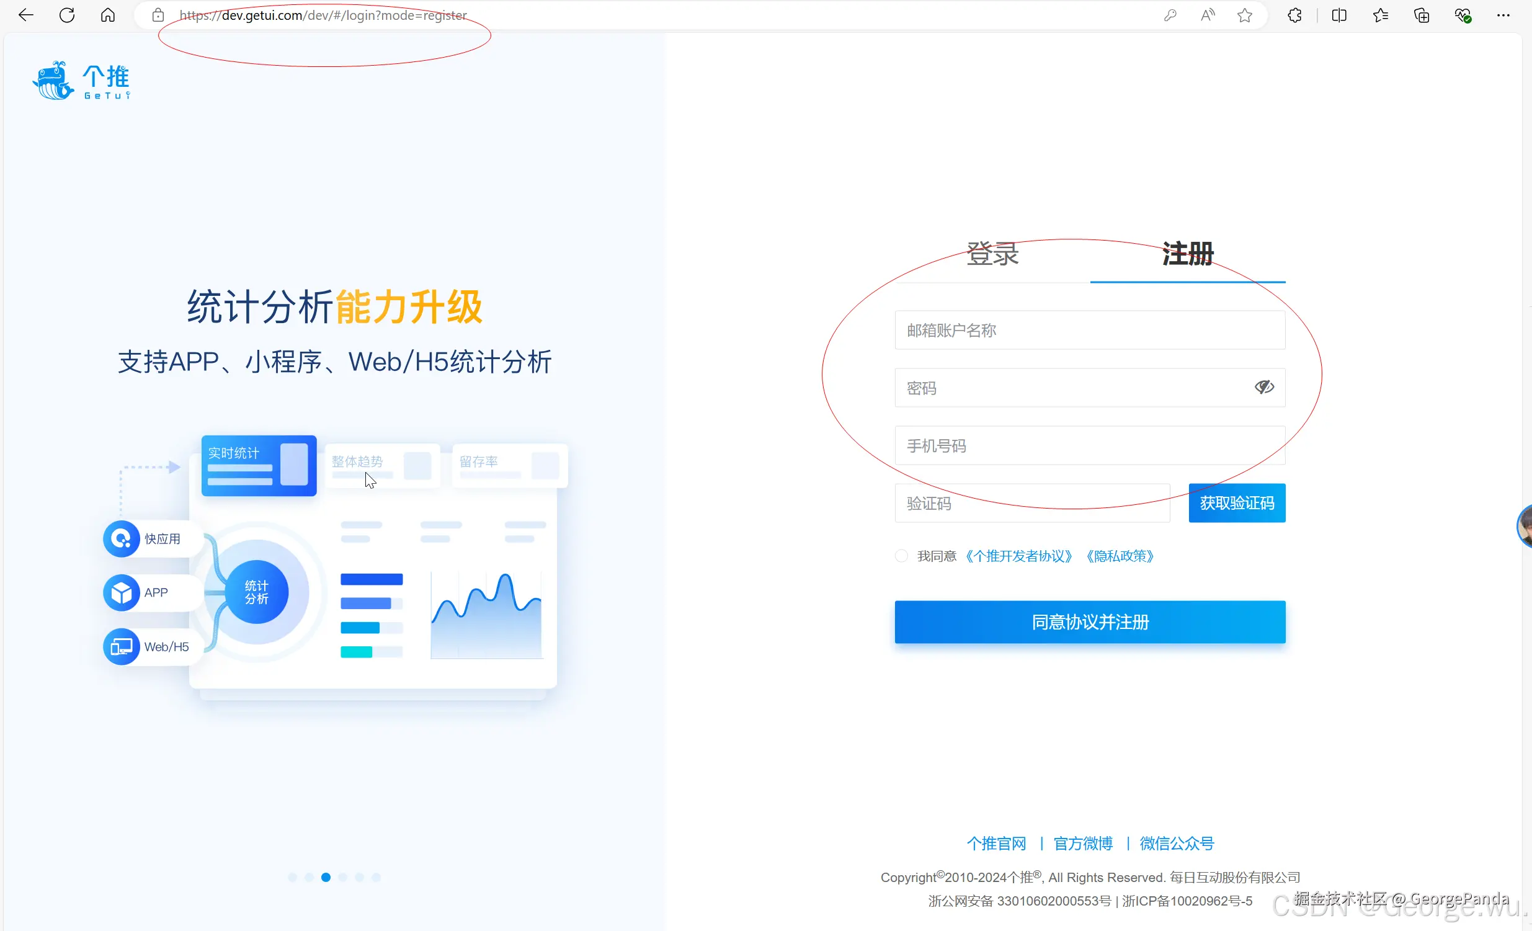Check the 我同意 agreement checkbox

[901, 555]
